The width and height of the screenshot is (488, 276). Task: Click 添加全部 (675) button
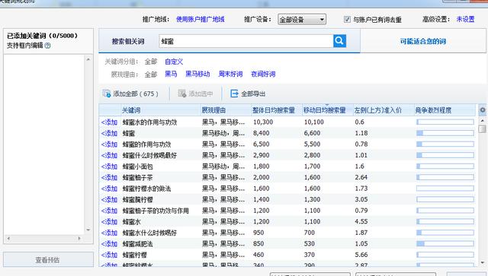coord(130,94)
